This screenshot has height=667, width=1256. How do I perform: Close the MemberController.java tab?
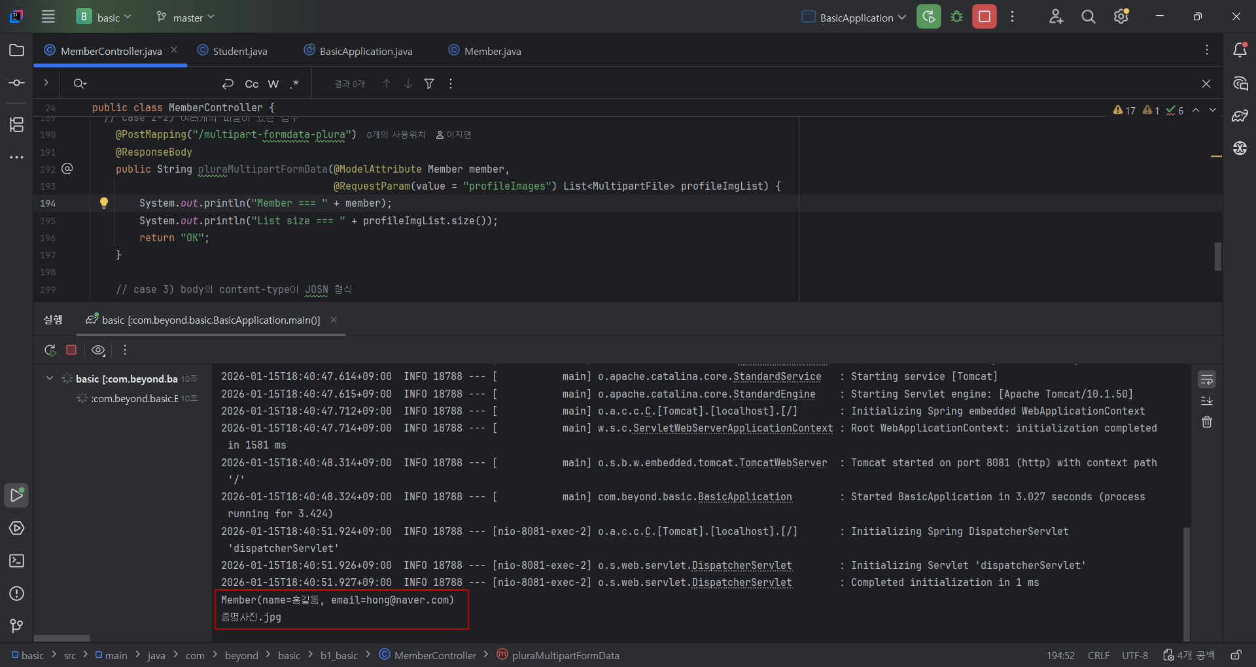pos(174,50)
